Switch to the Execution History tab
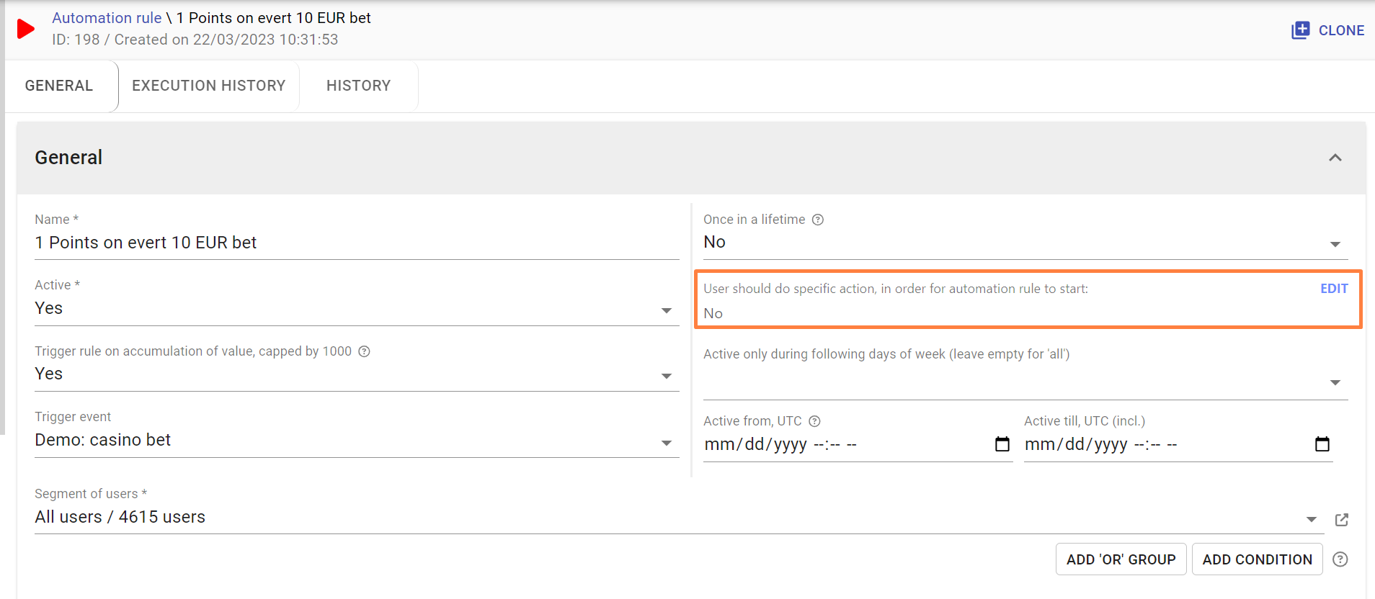The height and width of the screenshot is (599, 1375). tap(208, 86)
